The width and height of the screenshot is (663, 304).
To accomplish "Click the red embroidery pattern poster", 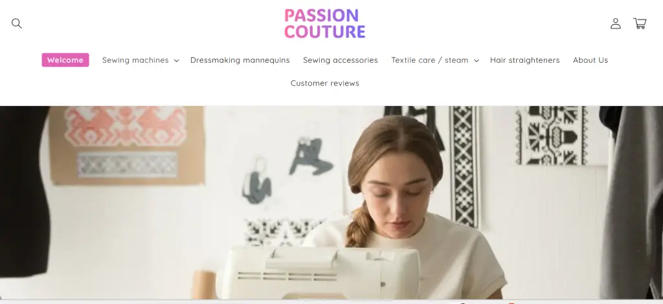I will click(x=127, y=145).
